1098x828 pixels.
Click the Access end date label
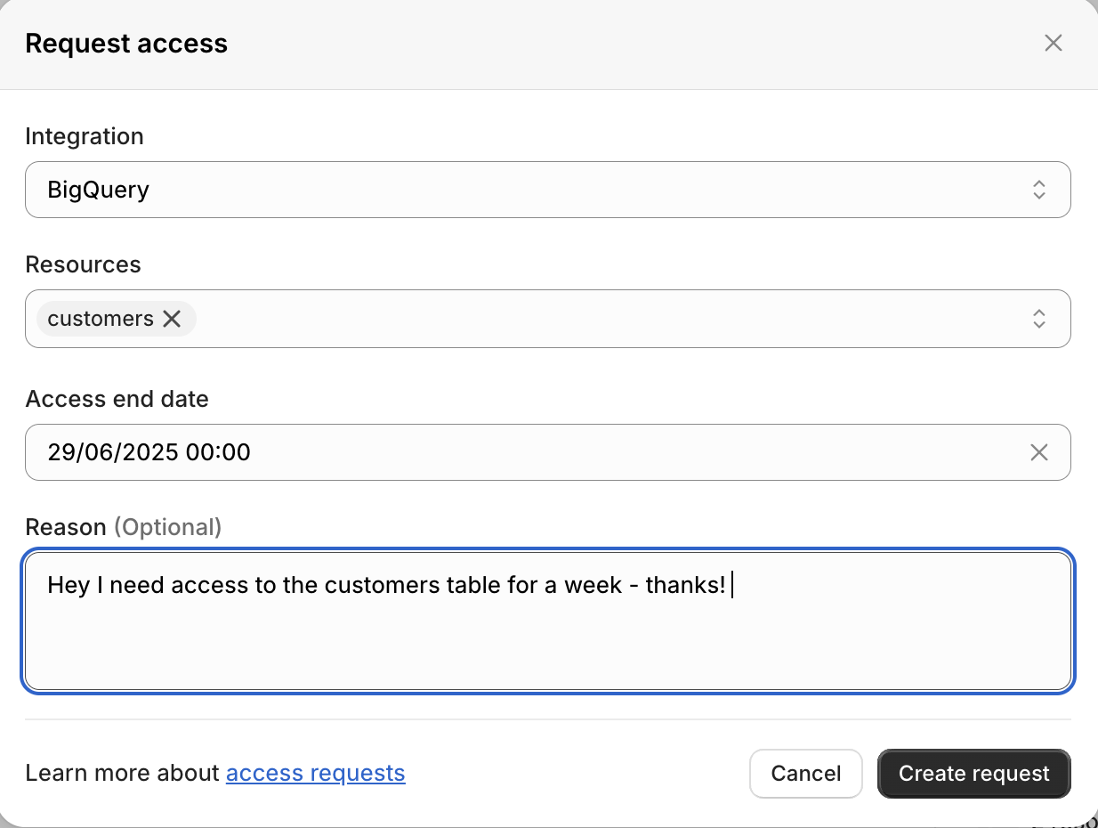[117, 399]
